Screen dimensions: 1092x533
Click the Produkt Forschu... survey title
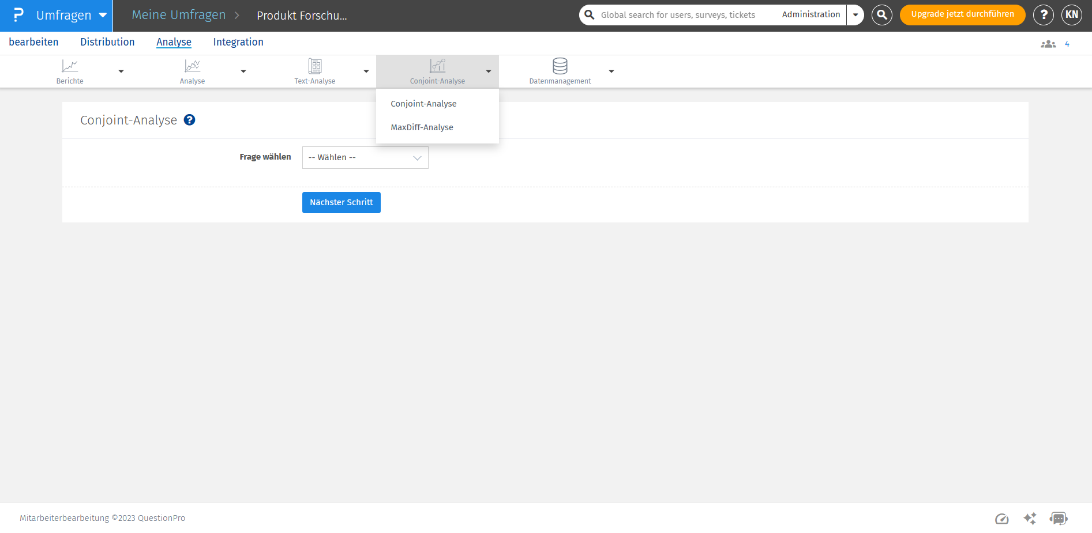[x=302, y=16]
